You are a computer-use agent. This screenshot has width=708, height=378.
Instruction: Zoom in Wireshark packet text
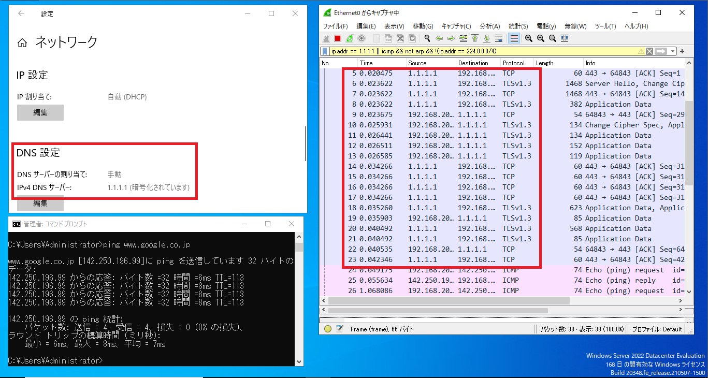(529, 38)
